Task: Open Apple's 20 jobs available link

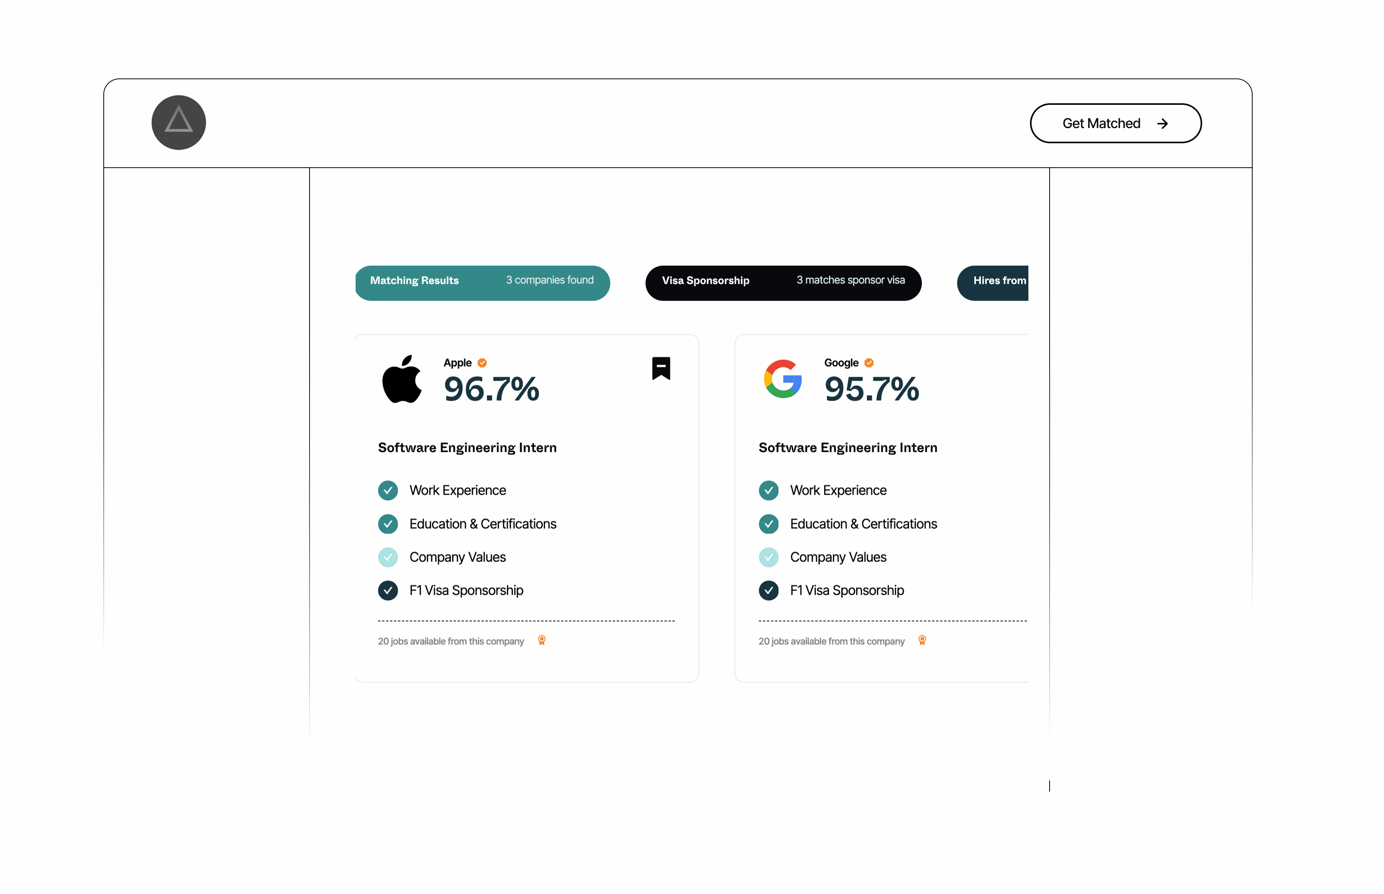Action: [451, 641]
